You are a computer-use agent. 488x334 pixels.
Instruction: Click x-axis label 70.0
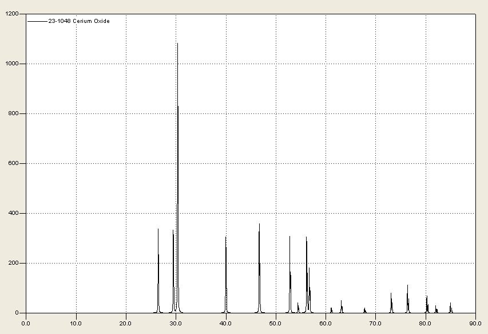click(x=375, y=324)
